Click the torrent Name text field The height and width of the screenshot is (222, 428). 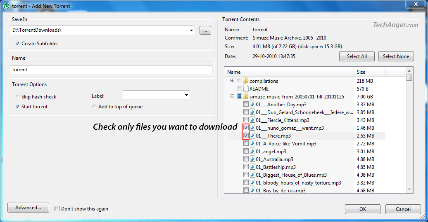[111, 70]
